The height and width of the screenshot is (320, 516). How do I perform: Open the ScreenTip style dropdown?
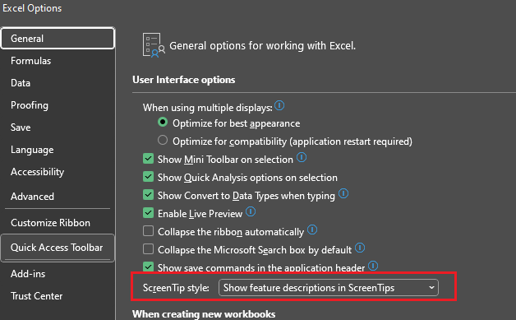point(329,288)
